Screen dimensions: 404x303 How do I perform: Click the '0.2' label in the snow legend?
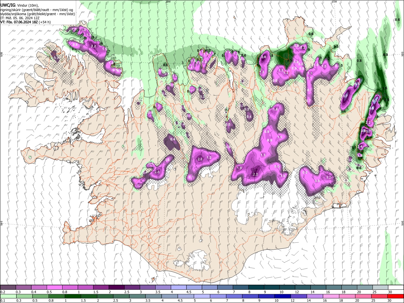pyautogui.click(x=3, y=292)
